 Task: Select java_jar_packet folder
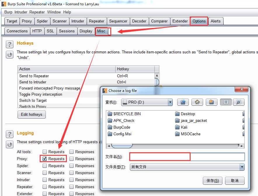191,120
